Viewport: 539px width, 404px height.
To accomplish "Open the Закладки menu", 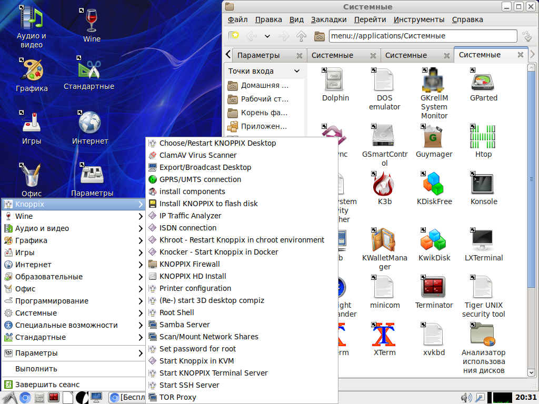I will point(328,19).
